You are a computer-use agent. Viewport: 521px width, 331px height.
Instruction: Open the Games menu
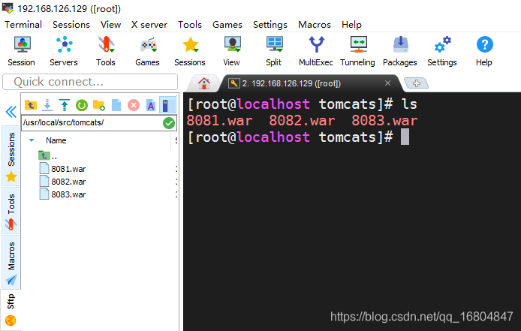click(x=227, y=25)
